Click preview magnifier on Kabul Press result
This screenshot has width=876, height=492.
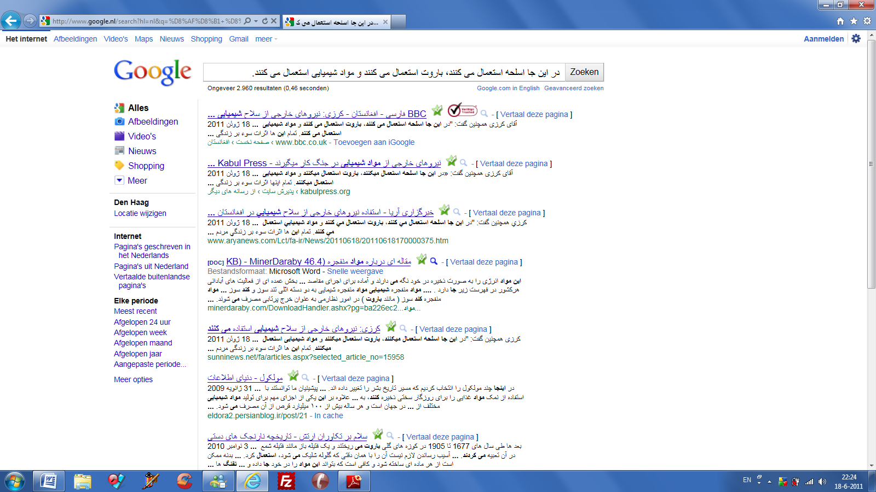coord(463,163)
